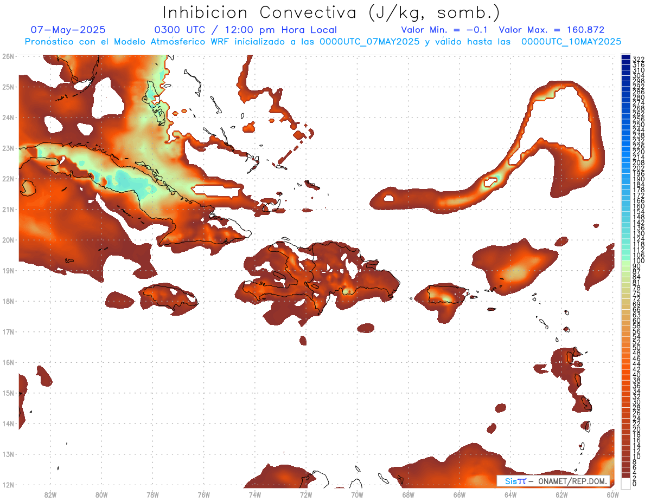Click the 80W longitude label
Image resolution: width=651 pixels, height=502 pixels.
[x=101, y=494]
